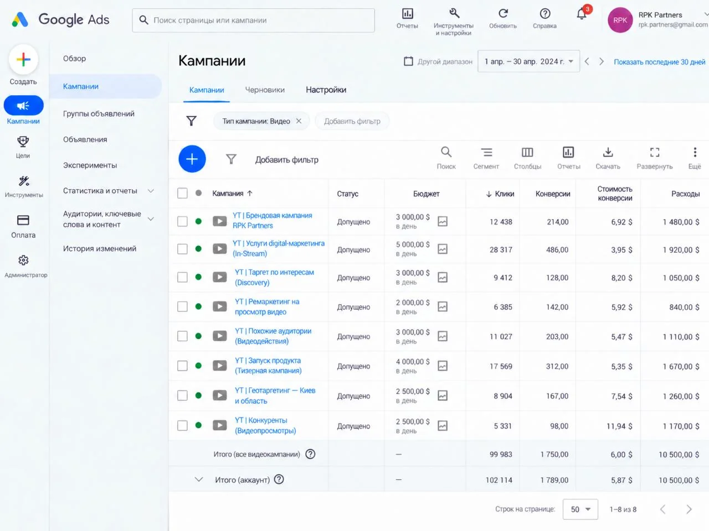Open the Отчеты icon in top bar
This screenshot has height=531, width=709.
407,14
